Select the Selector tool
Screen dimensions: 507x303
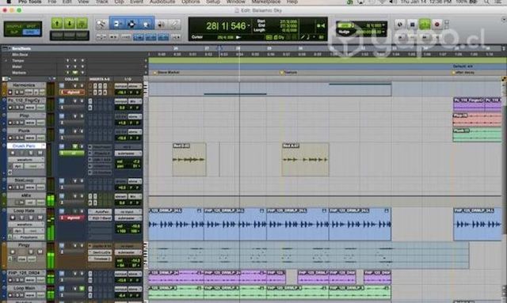132,25
